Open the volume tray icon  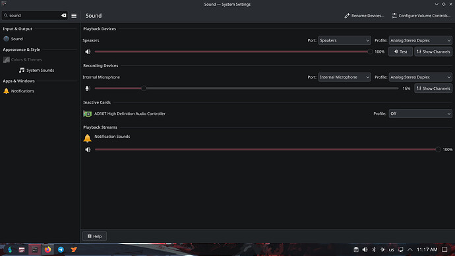click(365, 249)
